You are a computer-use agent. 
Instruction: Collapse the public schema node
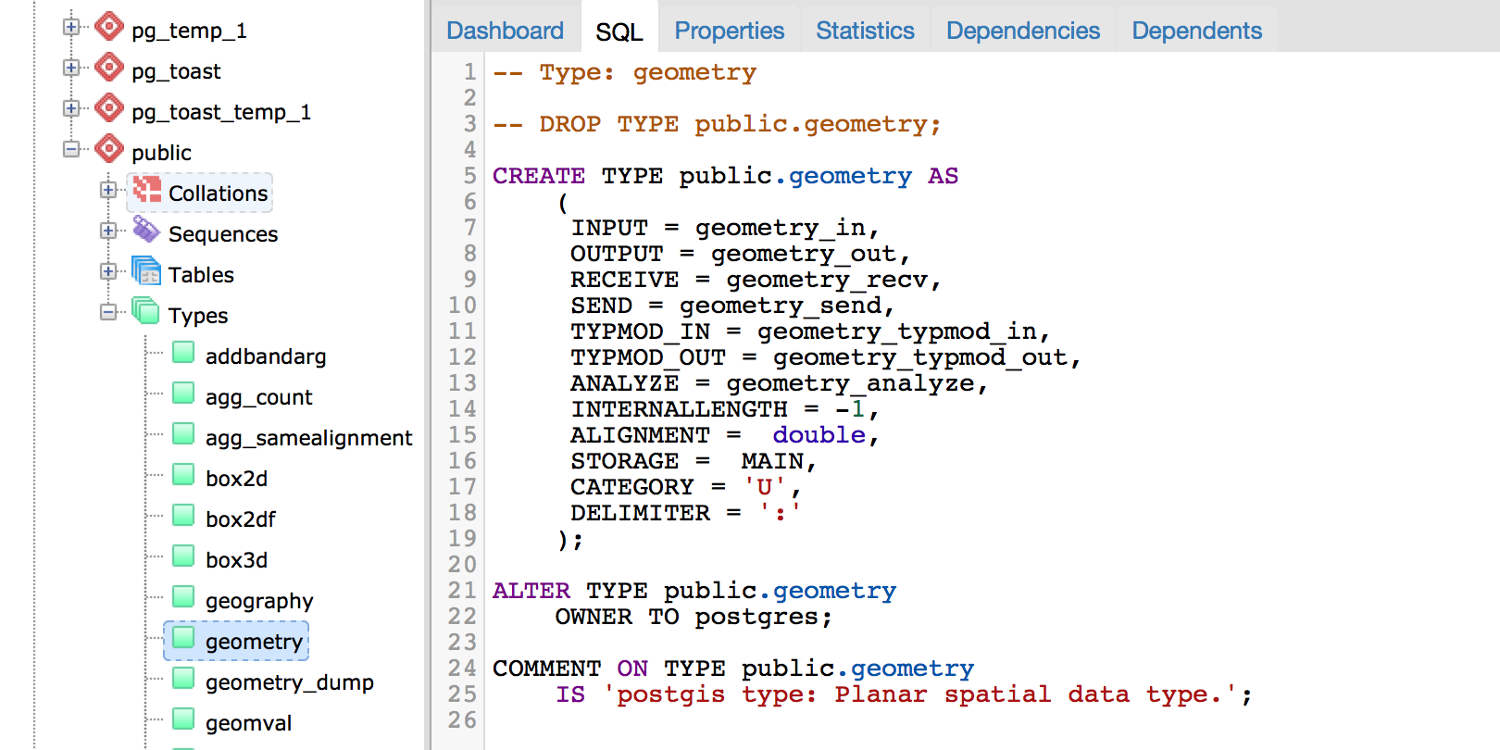point(71,149)
